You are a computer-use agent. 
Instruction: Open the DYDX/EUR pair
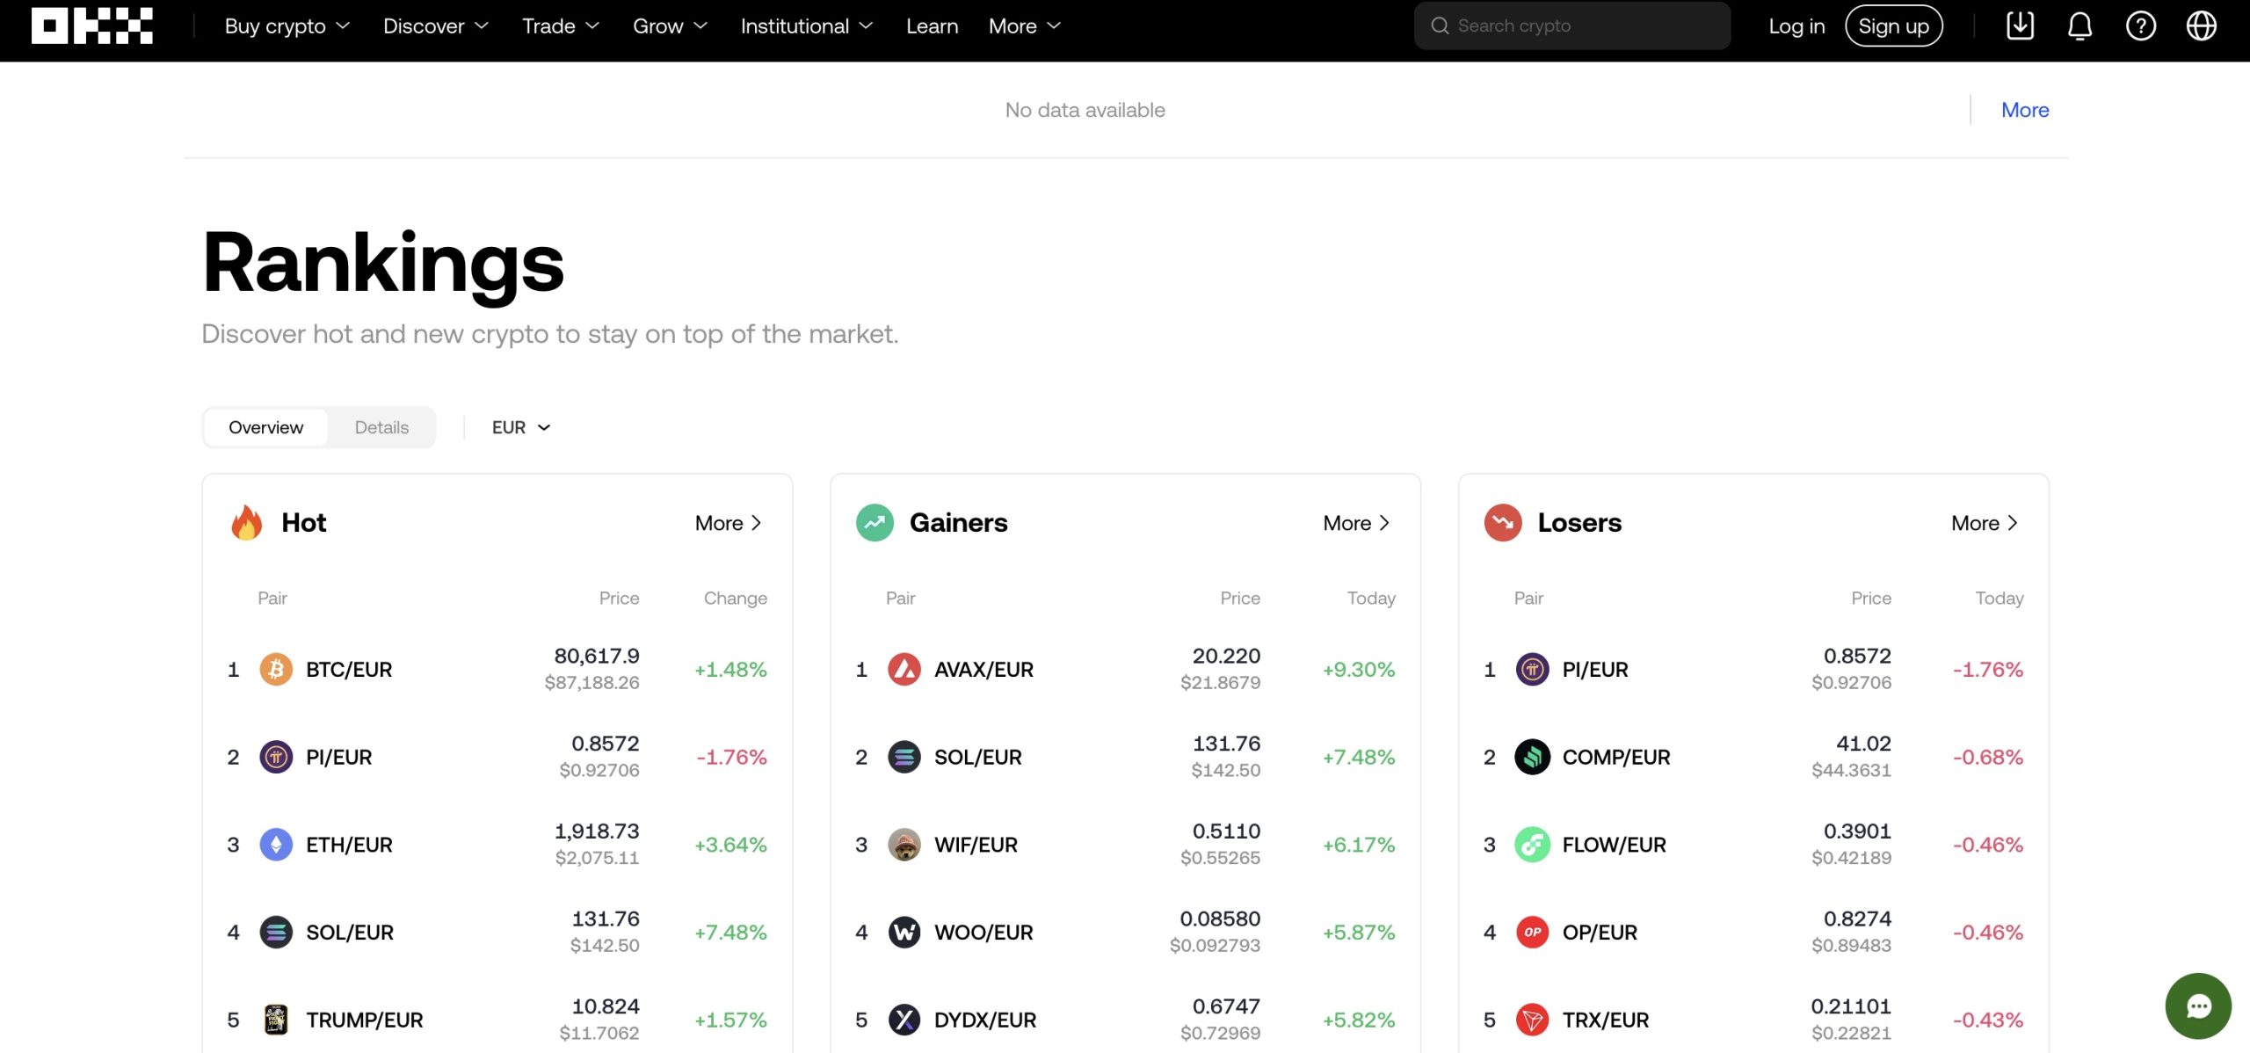(x=985, y=1020)
